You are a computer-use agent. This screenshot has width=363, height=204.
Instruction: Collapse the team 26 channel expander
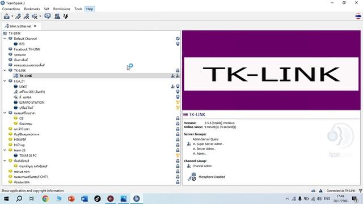coord(5,150)
